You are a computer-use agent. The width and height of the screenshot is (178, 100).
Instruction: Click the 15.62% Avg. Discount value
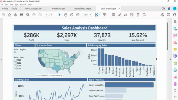pos(138,35)
